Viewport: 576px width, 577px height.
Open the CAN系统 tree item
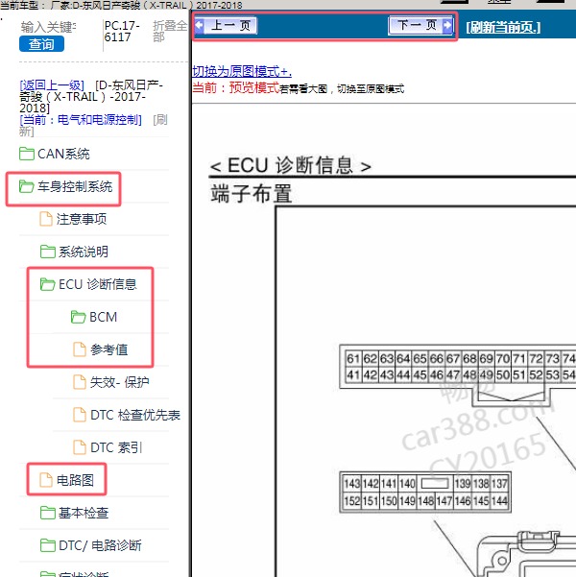63,154
